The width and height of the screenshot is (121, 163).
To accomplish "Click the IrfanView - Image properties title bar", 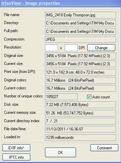I will [x=60, y=3].
